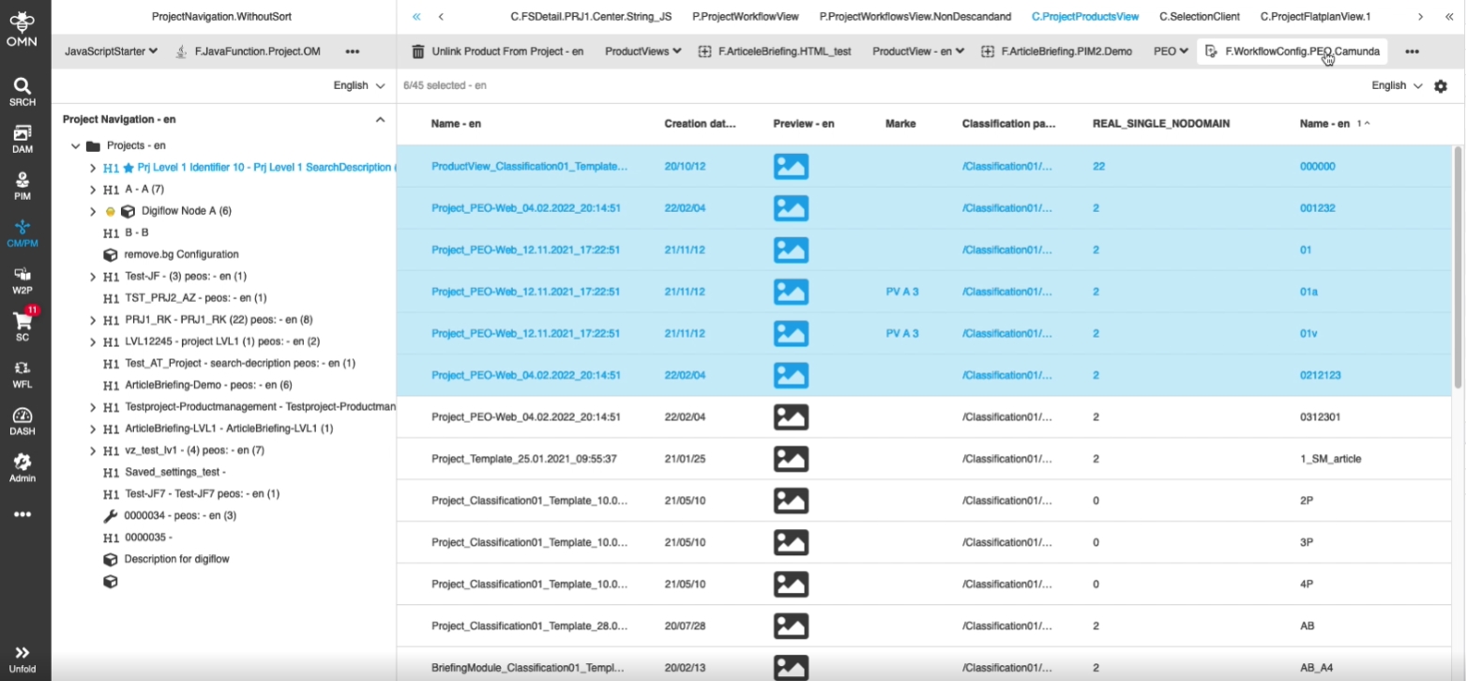Screen dimensions: 1466x681
Task: Click the table settings gear icon
Action: click(1441, 86)
